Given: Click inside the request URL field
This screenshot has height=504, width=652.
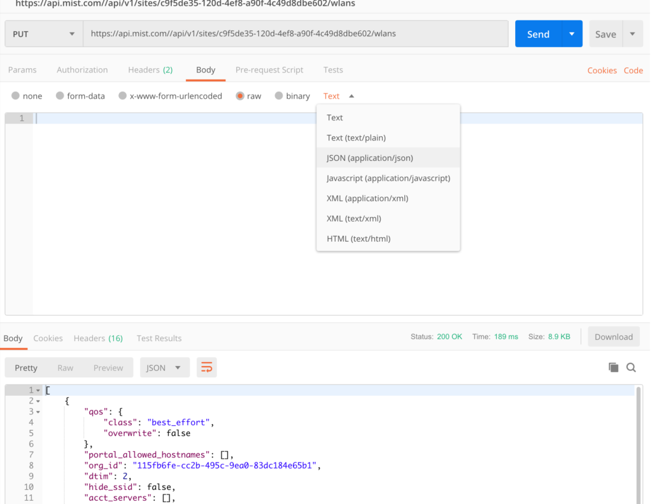Looking at the screenshot, I should point(287,32).
